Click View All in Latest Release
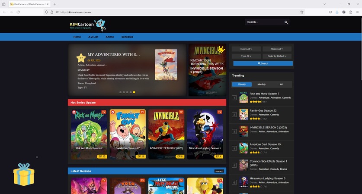 [219, 171]
